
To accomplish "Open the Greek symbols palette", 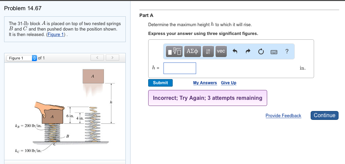I will (193, 51).
